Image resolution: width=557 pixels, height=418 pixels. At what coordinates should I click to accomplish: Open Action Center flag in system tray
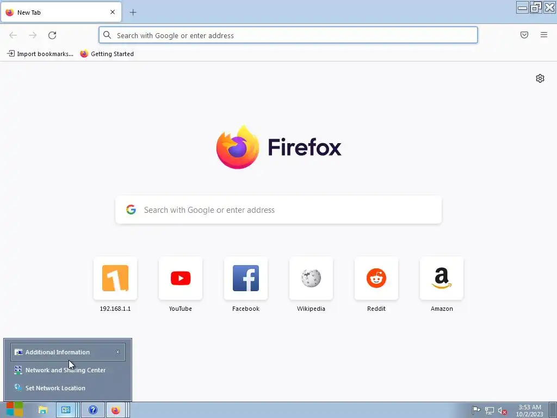476,410
